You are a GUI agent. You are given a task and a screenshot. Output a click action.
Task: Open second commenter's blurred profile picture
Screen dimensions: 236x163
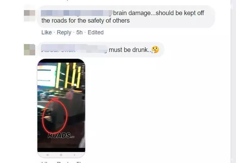[30, 50]
